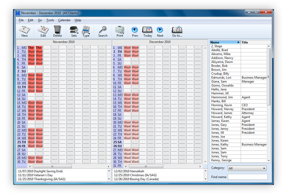Click the Edit entry toolbar icon
The image size is (287, 194).
pyautogui.click(x=43, y=30)
